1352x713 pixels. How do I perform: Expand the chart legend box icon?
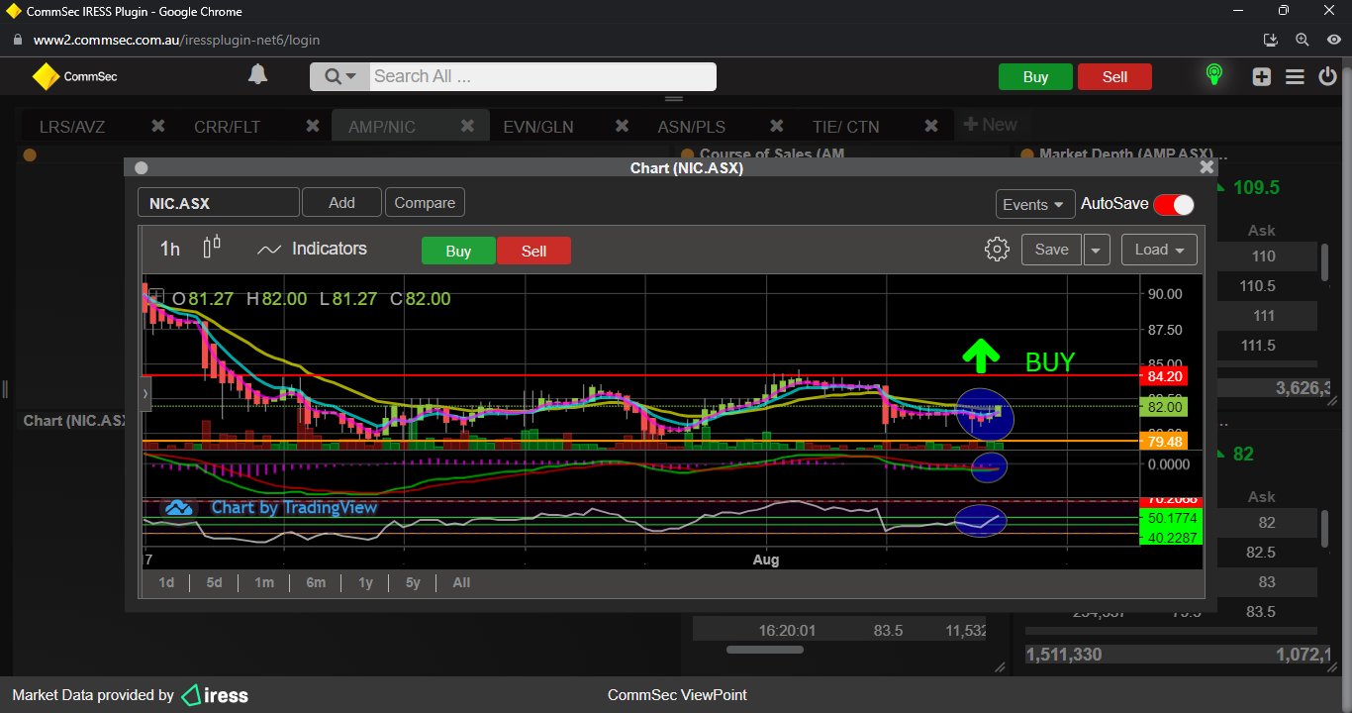click(x=155, y=296)
